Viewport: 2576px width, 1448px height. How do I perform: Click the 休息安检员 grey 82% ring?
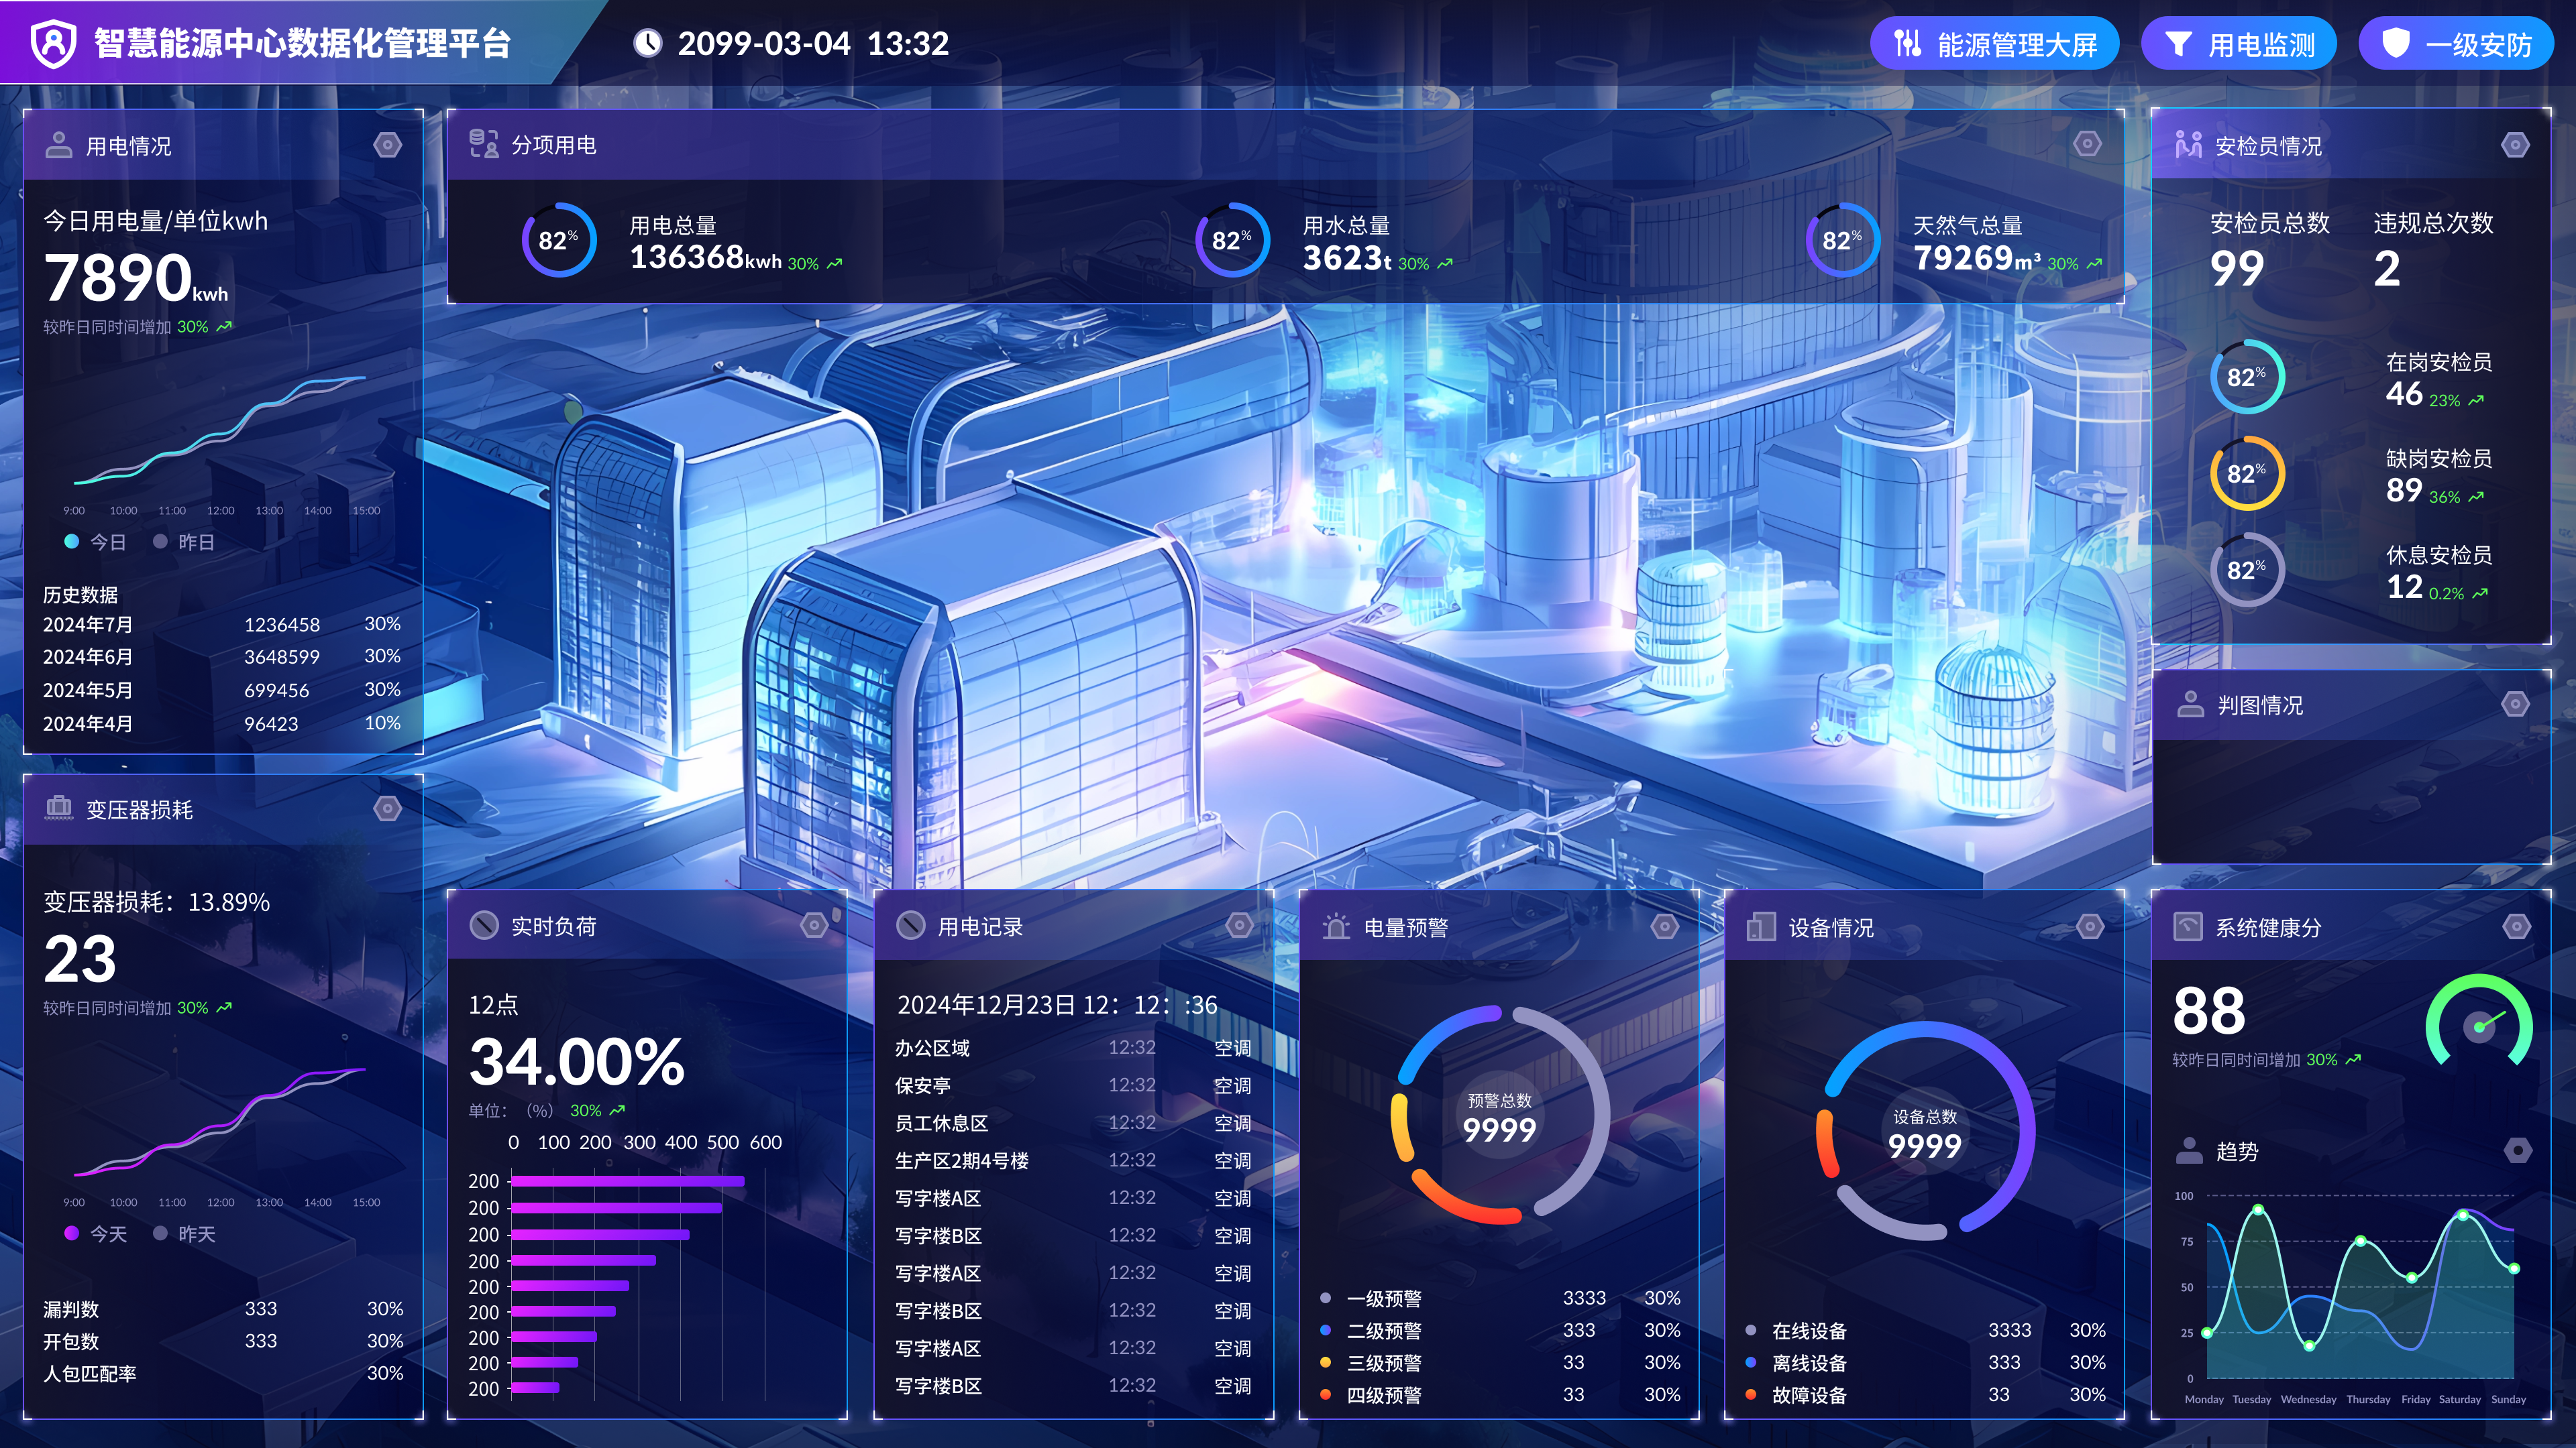click(x=2247, y=570)
